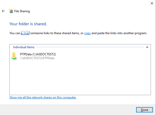The image size is (156, 115).
Task: Go back using the arrow icon
Action: (3, 11)
